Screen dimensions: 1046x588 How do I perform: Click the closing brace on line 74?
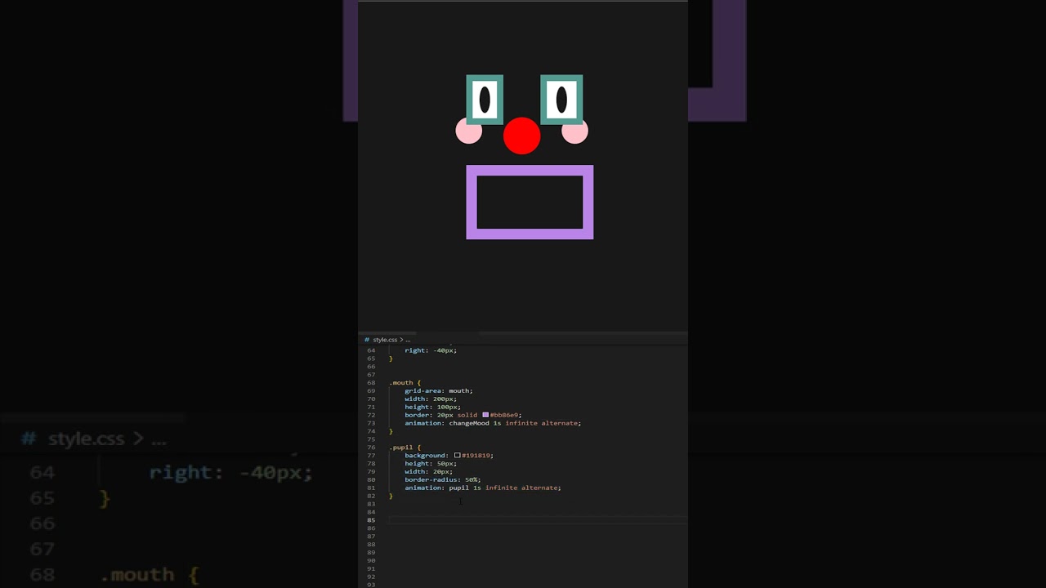391,431
